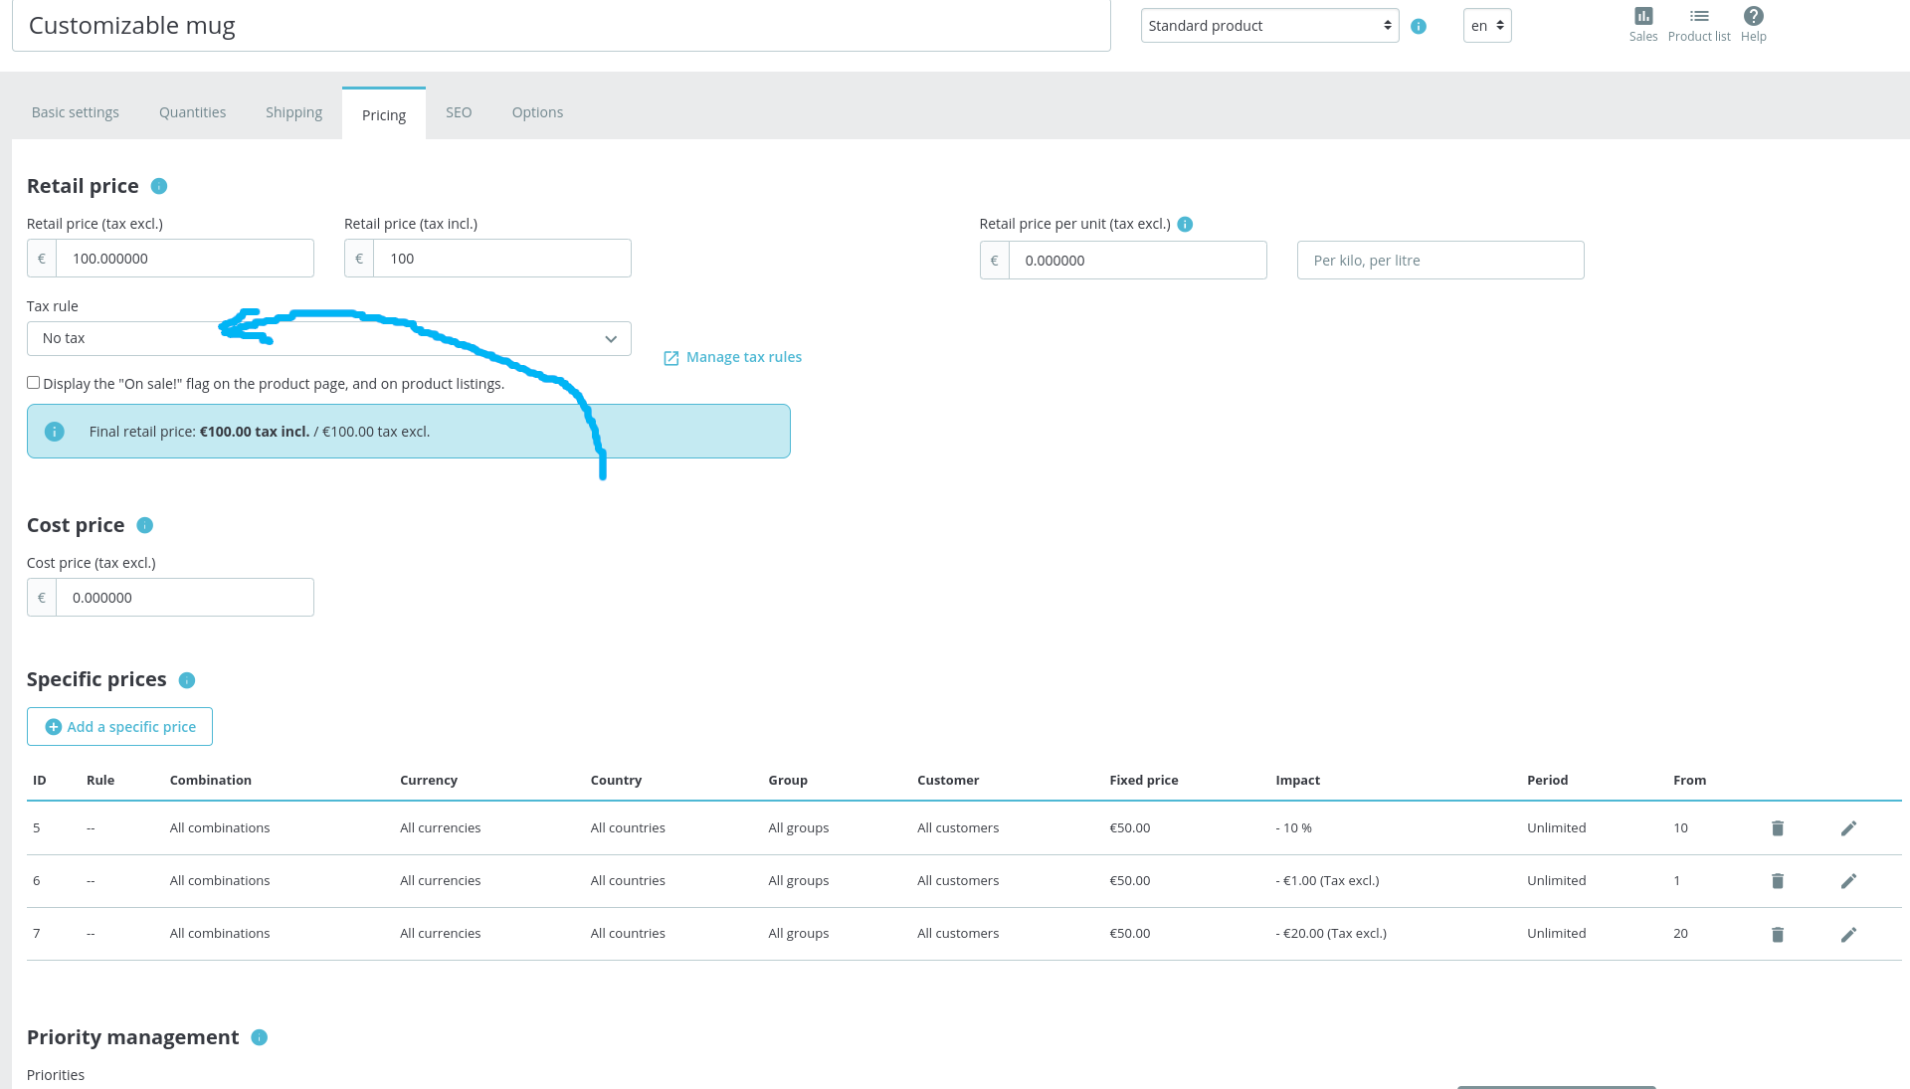Open the Tax rule dropdown

click(x=328, y=338)
